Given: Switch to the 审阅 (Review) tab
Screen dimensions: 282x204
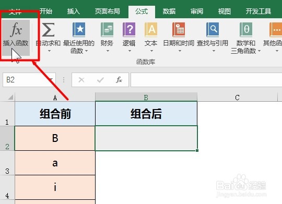Looking at the screenshot, I should coord(197,11).
